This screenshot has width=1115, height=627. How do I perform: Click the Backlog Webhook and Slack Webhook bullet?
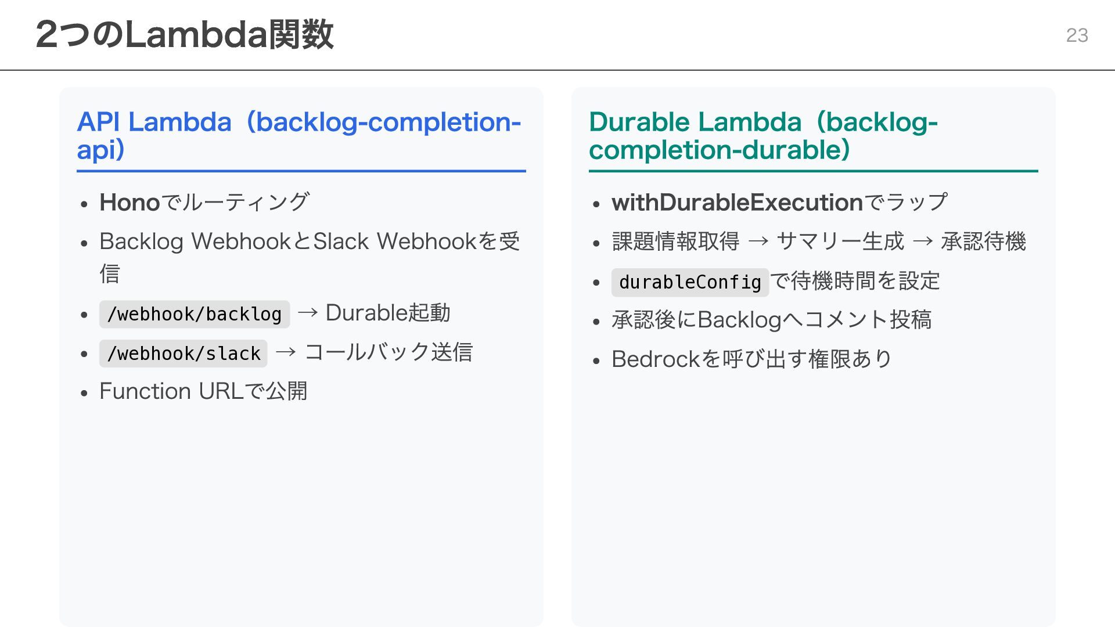(309, 242)
